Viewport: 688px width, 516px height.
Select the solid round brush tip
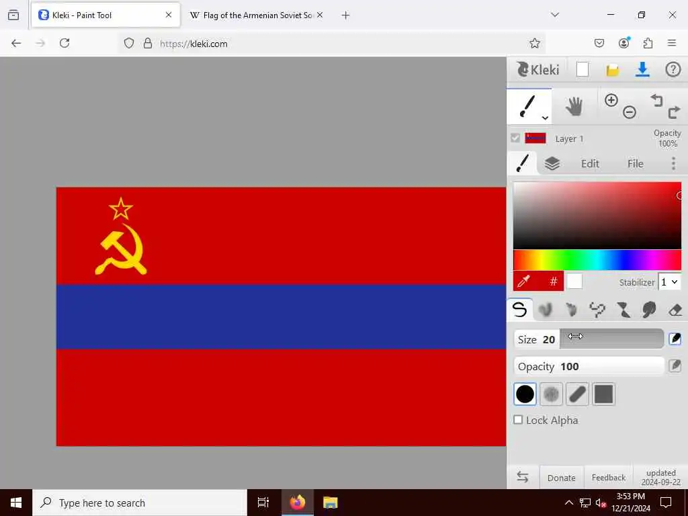[525, 394]
